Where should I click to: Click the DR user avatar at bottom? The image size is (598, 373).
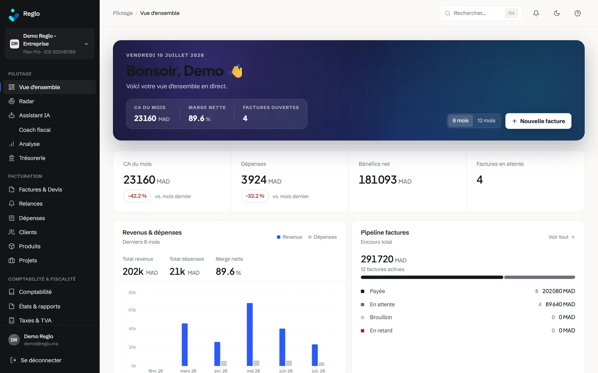click(14, 340)
